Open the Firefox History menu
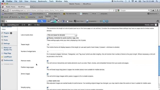160x90 pixels. click(x=33, y=1)
